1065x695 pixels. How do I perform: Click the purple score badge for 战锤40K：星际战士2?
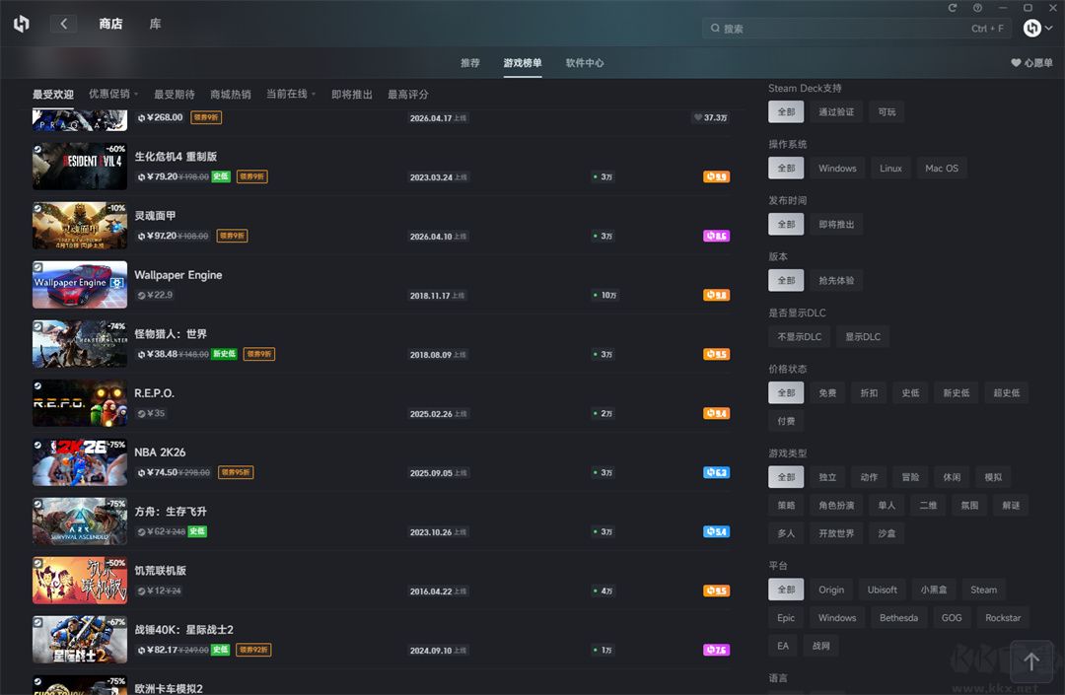click(x=716, y=650)
